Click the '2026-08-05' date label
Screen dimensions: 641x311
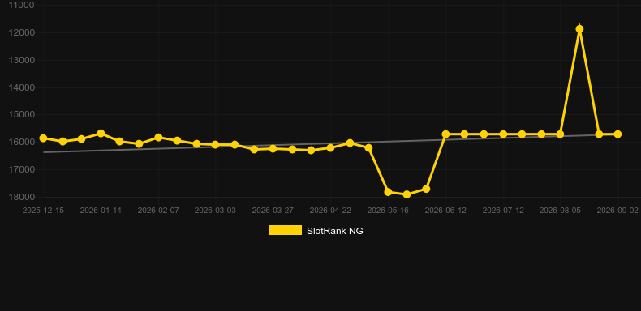coord(560,211)
